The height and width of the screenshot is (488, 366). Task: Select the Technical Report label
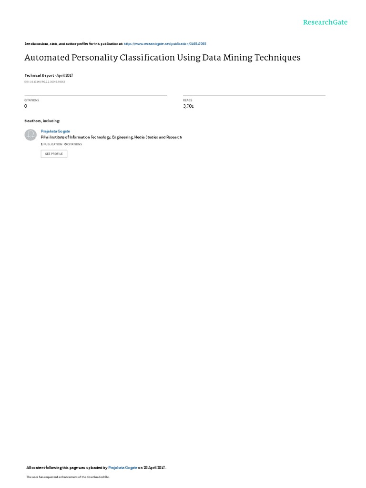pos(39,75)
